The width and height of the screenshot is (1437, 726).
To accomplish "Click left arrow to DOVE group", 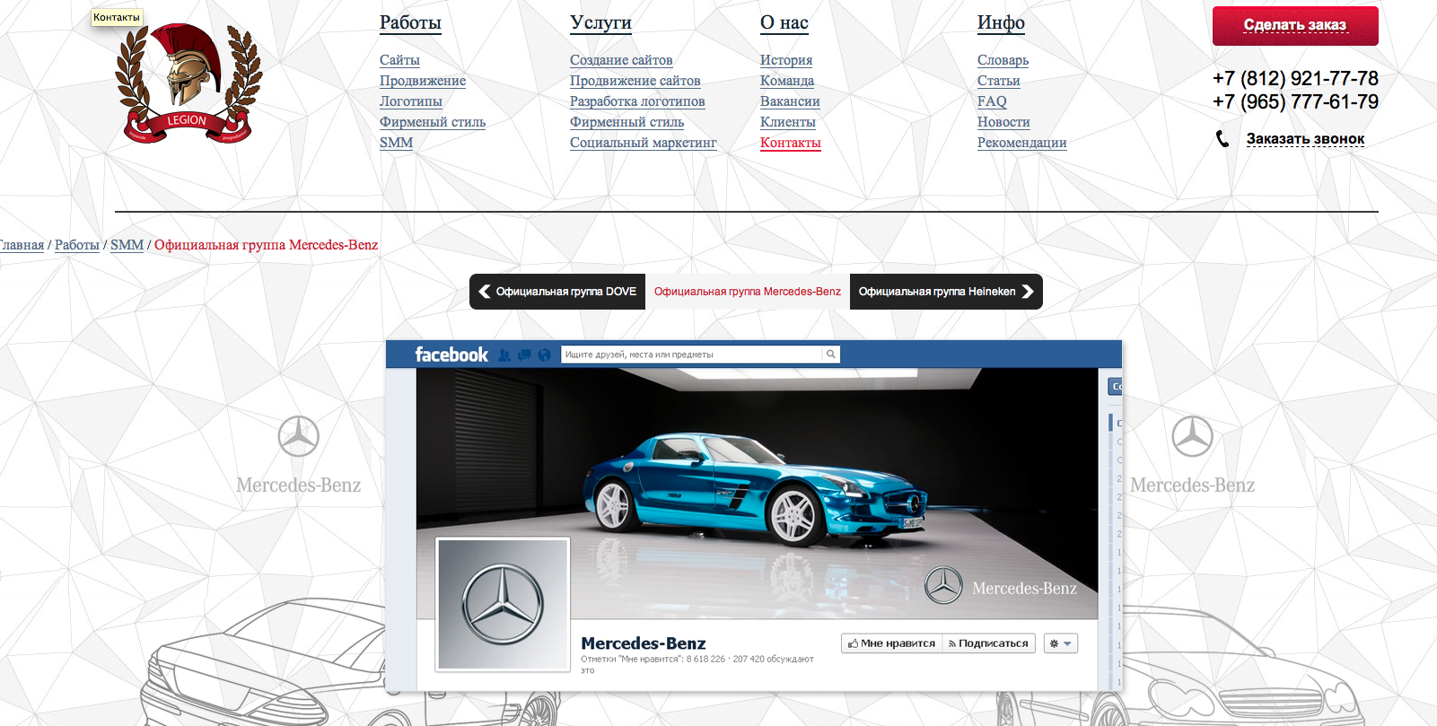I will 485,292.
